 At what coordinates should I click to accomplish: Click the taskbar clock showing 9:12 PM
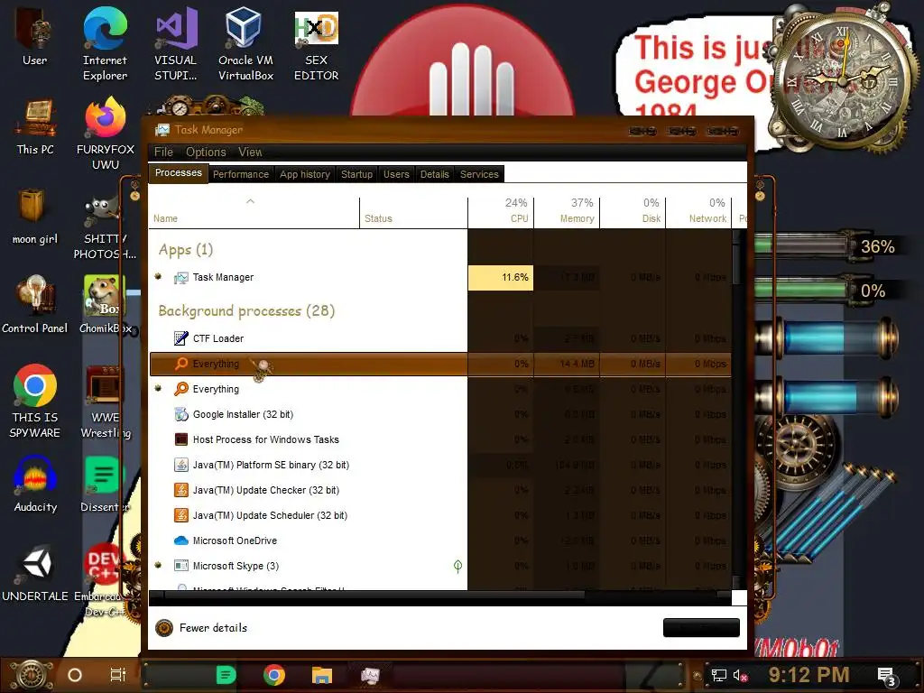[x=808, y=675]
